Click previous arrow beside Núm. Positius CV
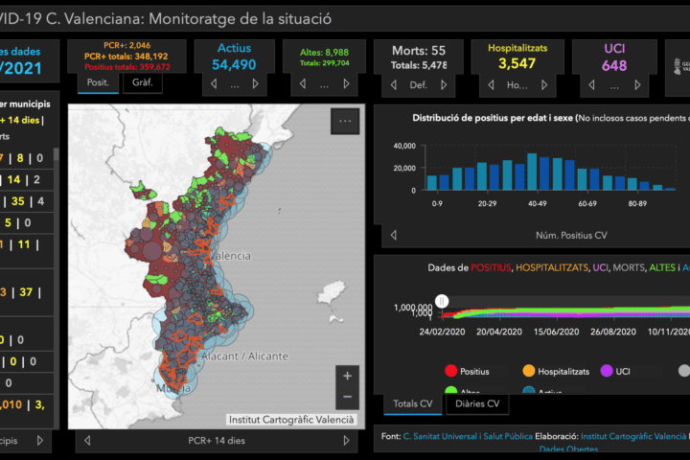The width and height of the screenshot is (690, 460). pos(393,235)
